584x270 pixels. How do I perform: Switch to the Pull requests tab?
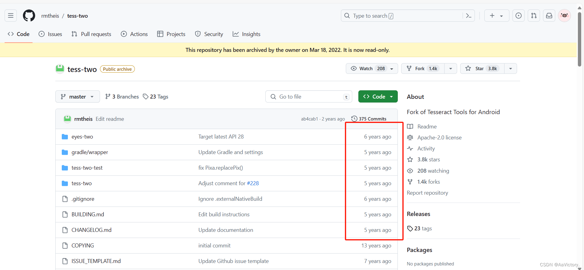pyautogui.click(x=91, y=34)
